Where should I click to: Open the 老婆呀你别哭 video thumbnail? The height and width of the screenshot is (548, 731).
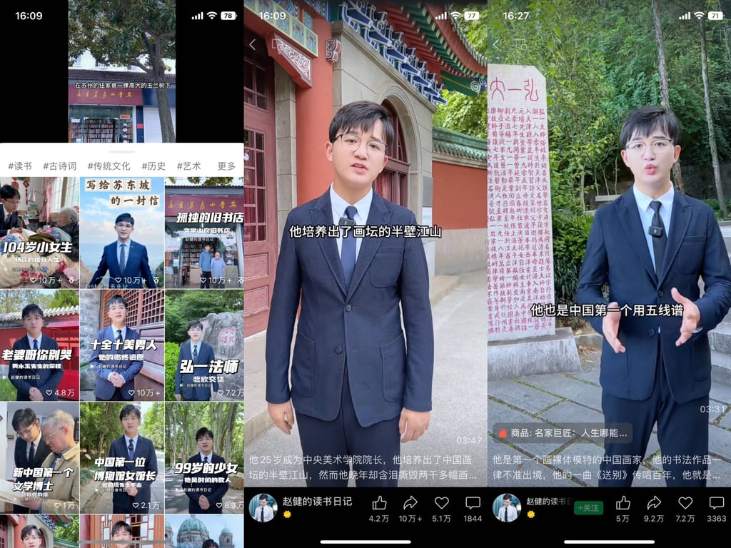40,345
